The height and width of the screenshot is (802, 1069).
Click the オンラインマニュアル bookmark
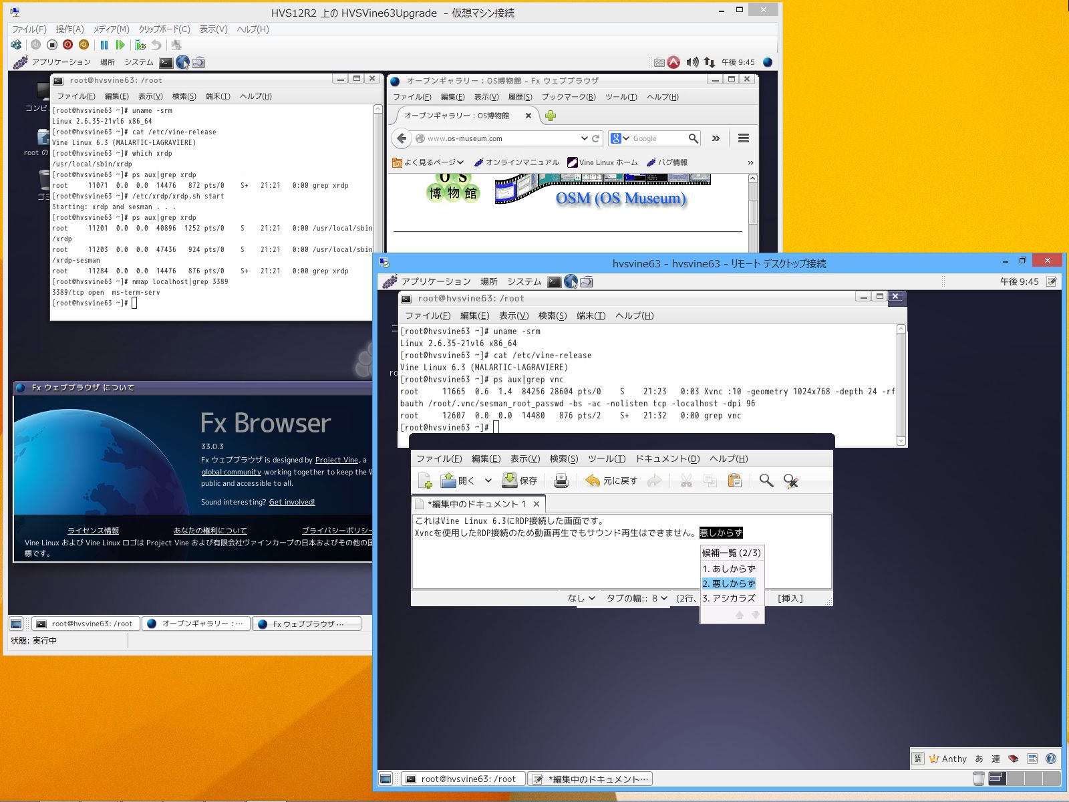[516, 162]
